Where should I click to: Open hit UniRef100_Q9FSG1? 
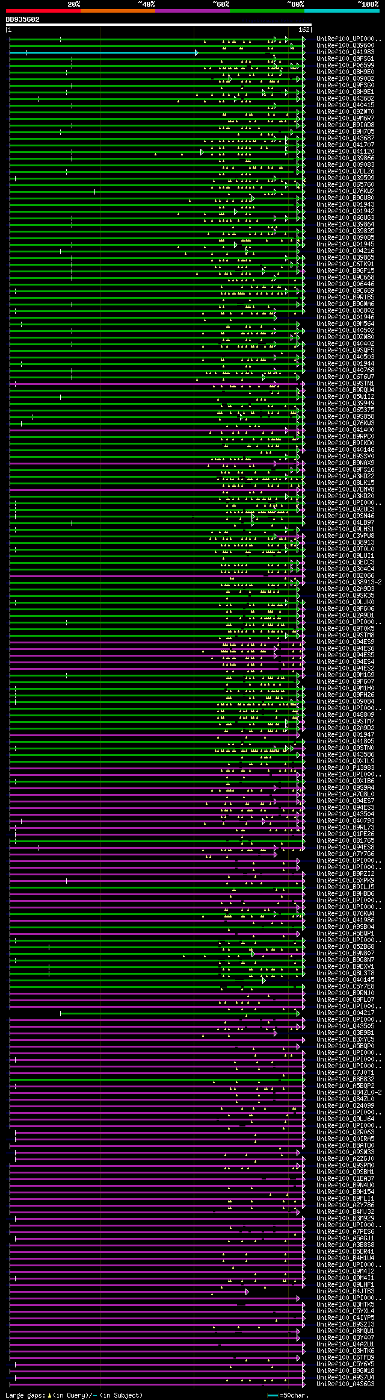(345, 59)
